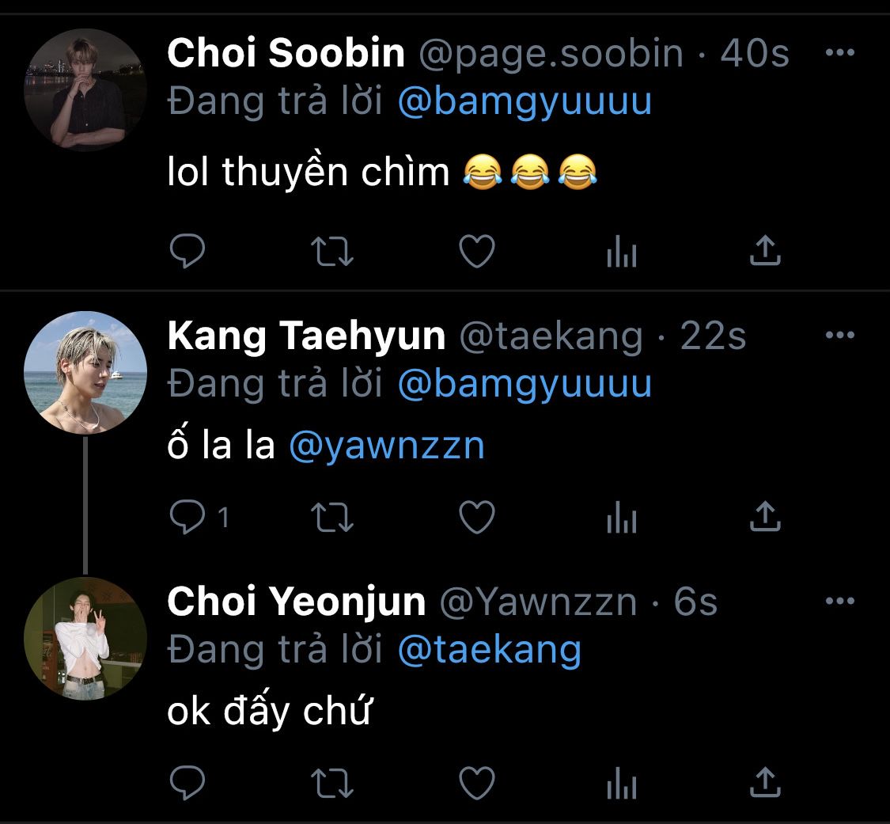Retweet Choi Soobin's tweet
890x824 pixels.
coord(332,252)
